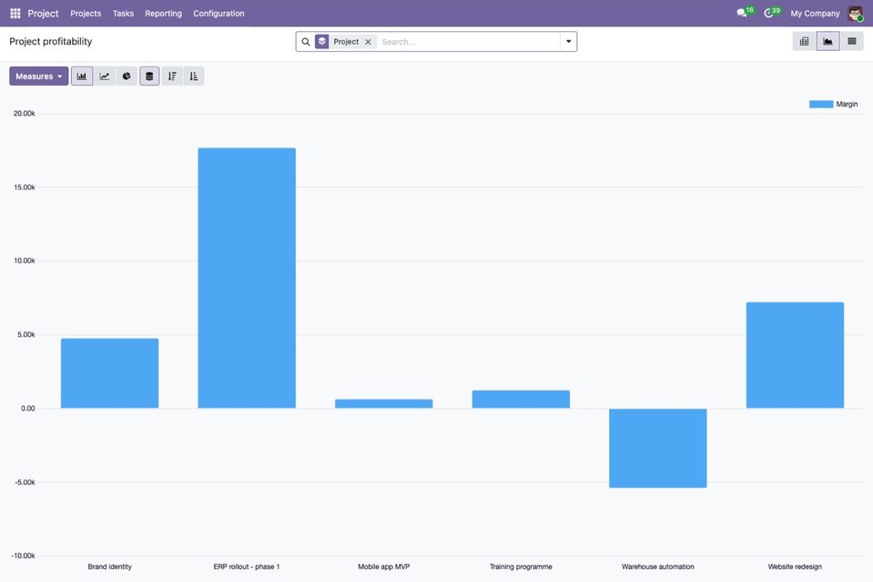
Task: Switch to bar chart mode
Action: 82,77
